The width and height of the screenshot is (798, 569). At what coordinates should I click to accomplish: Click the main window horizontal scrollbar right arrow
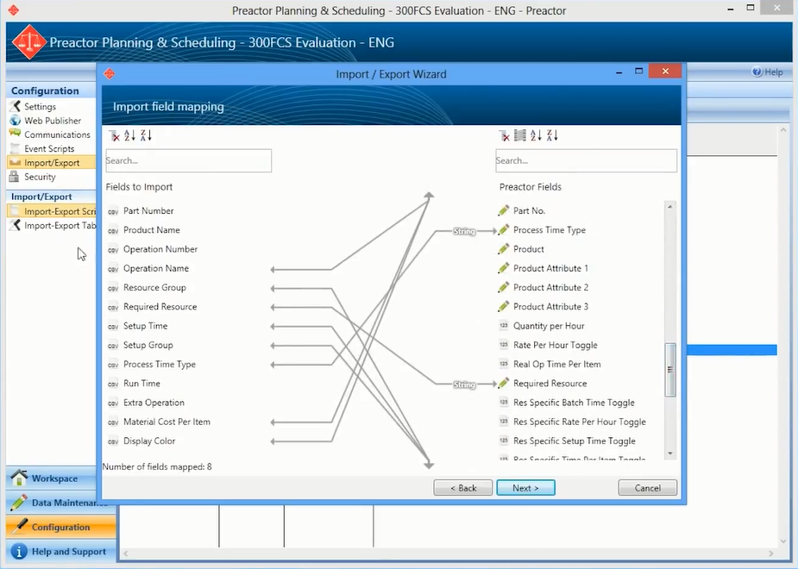click(771, 553)
